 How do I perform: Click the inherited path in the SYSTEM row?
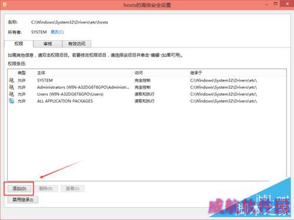tap(223, 80)
